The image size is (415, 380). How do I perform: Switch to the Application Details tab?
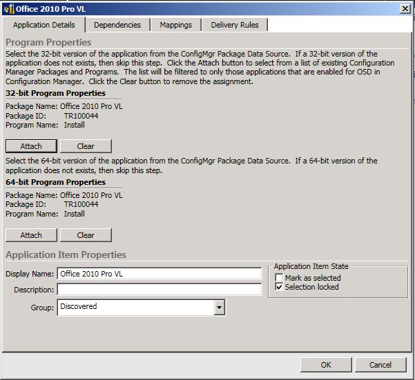click(x=44, y=25)
